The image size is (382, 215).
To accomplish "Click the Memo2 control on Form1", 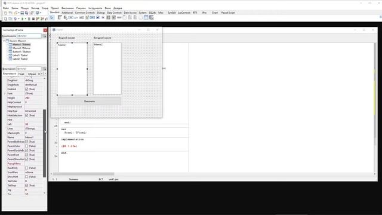I will click(107, 69).
